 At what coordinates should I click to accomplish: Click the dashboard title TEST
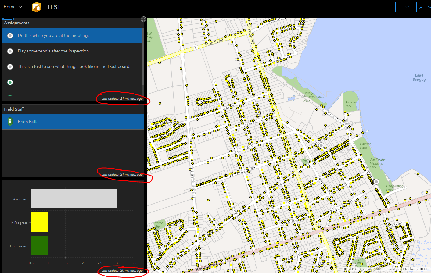pos(54,7)
